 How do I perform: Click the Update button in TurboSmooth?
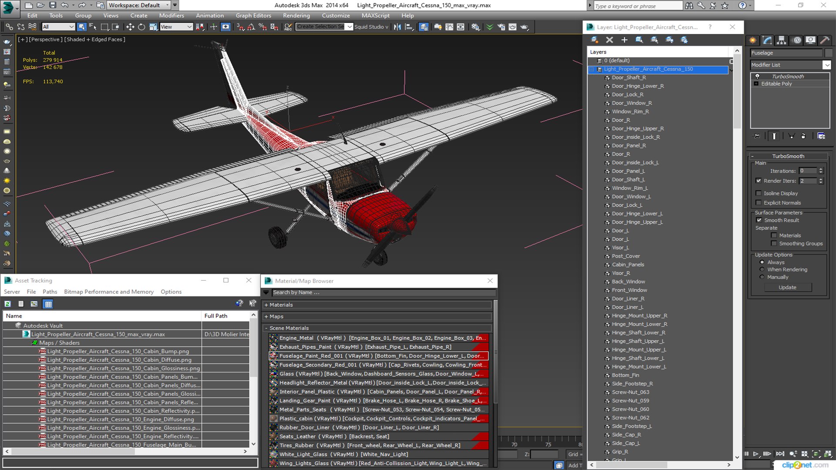click(787, 288)
